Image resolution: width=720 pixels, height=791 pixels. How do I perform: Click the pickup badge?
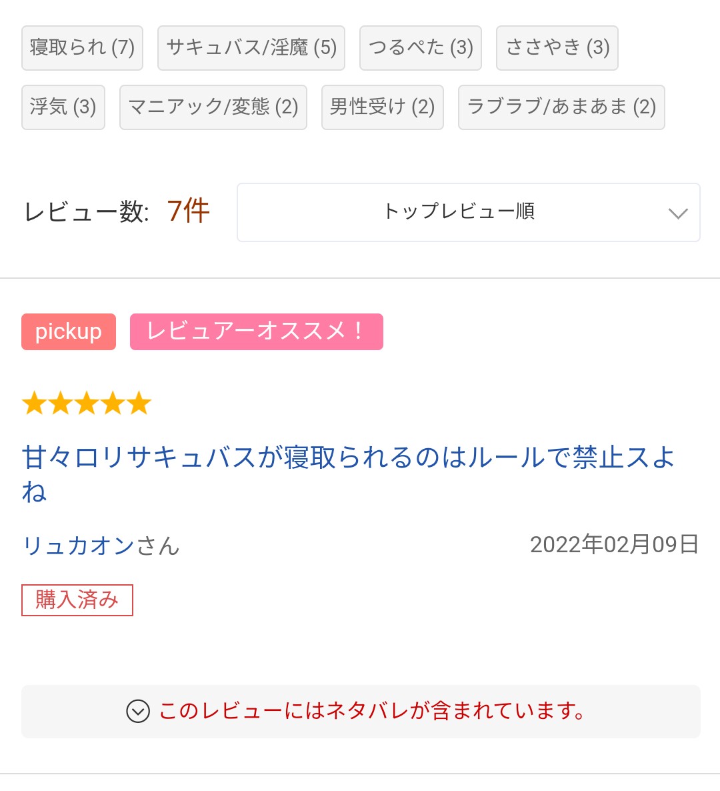pyautogui.click(x=69, y=331)
